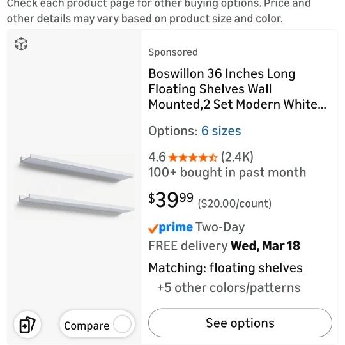Screen dimensions: 345x345
Task: Click the 100+ bought in past month text
Action: 227,172
